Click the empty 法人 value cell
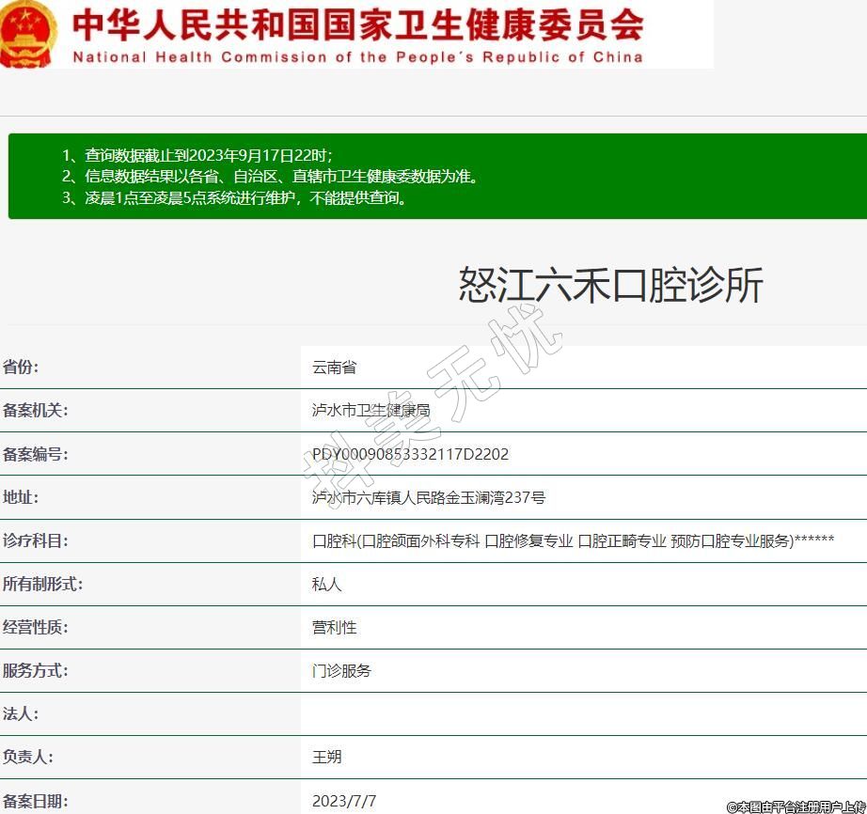 (x=583, y=713)
